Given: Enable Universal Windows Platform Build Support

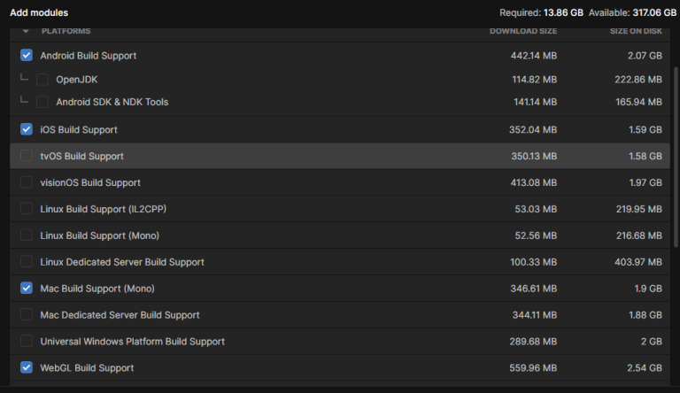Looking at the screenshot, I should click(x=26, y=342).
